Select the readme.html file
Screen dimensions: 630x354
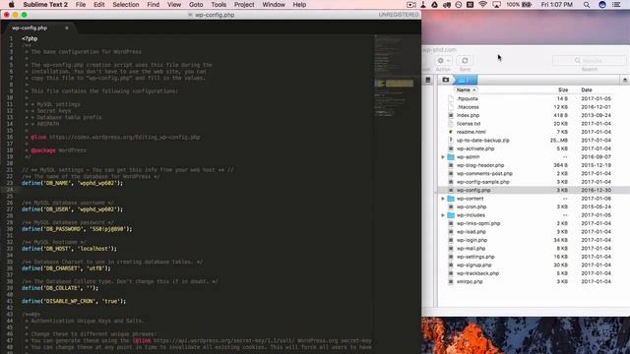click(x=471, y=132)
